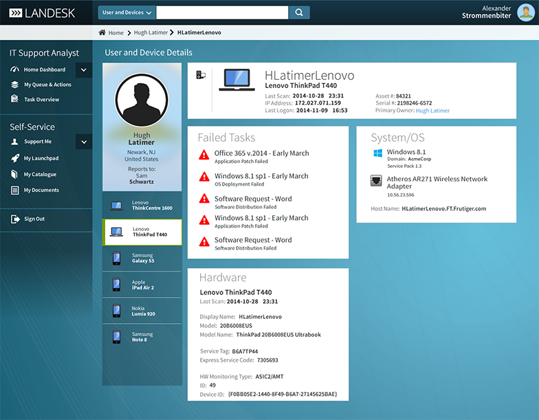
Task: Click the My Catalogue icon
Action: 15,175
